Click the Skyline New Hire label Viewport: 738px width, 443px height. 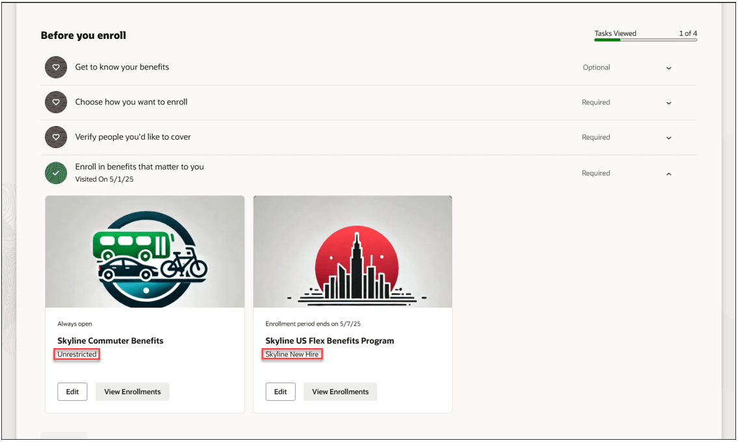pyautogui.click(x=292, y=354)
